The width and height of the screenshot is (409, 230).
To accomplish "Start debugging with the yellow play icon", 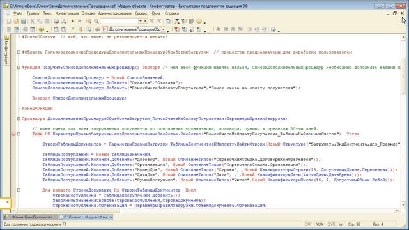I will click(x=41, y=29).
